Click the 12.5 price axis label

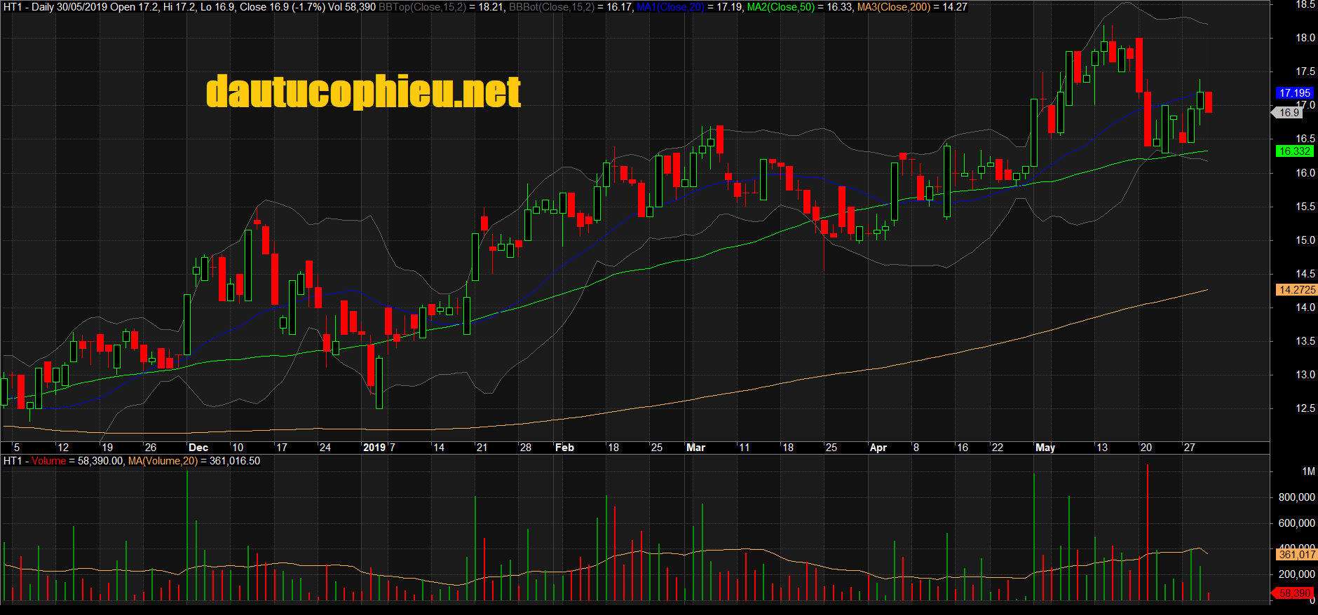[1305, 408]
